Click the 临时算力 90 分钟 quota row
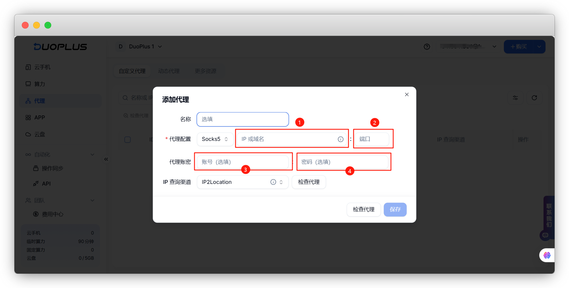This screenshot has height=288, width=569. tap(60, 241)
